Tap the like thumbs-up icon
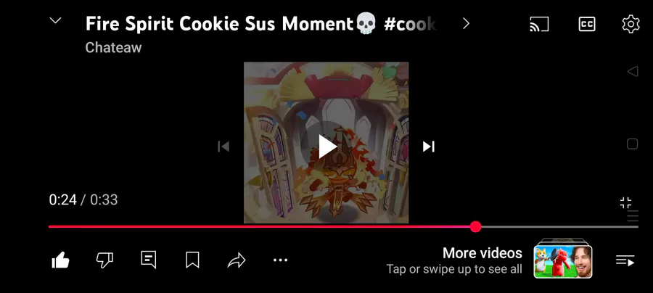This screenshot has width=653, height=293. click(x=60, y=260)
